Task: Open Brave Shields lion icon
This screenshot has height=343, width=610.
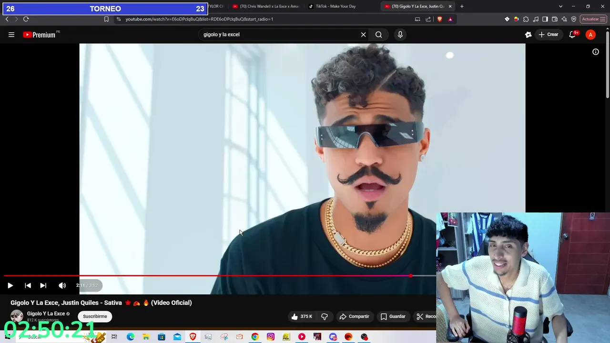Action: coord(439,19)
